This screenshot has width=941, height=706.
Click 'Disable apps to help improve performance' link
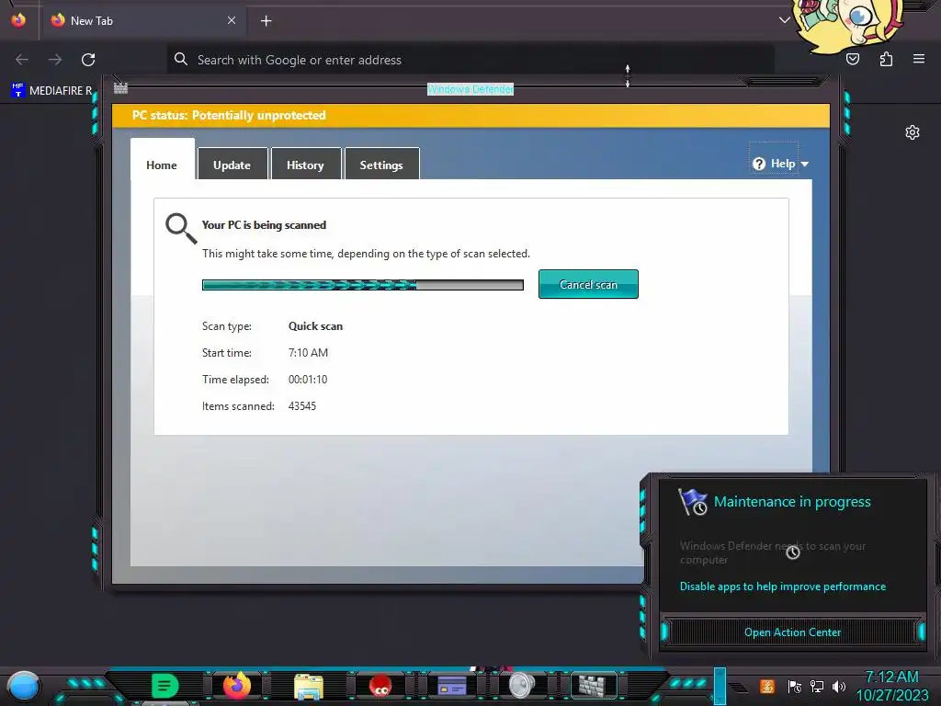click(x=783, y=586)
